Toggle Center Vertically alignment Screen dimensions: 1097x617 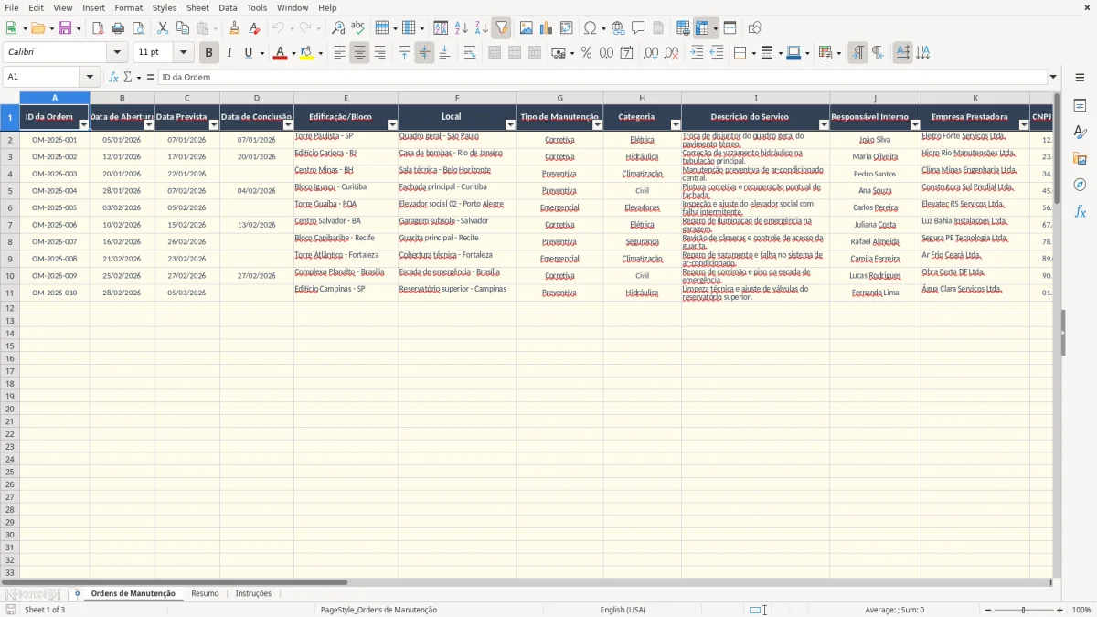point(424,53)
